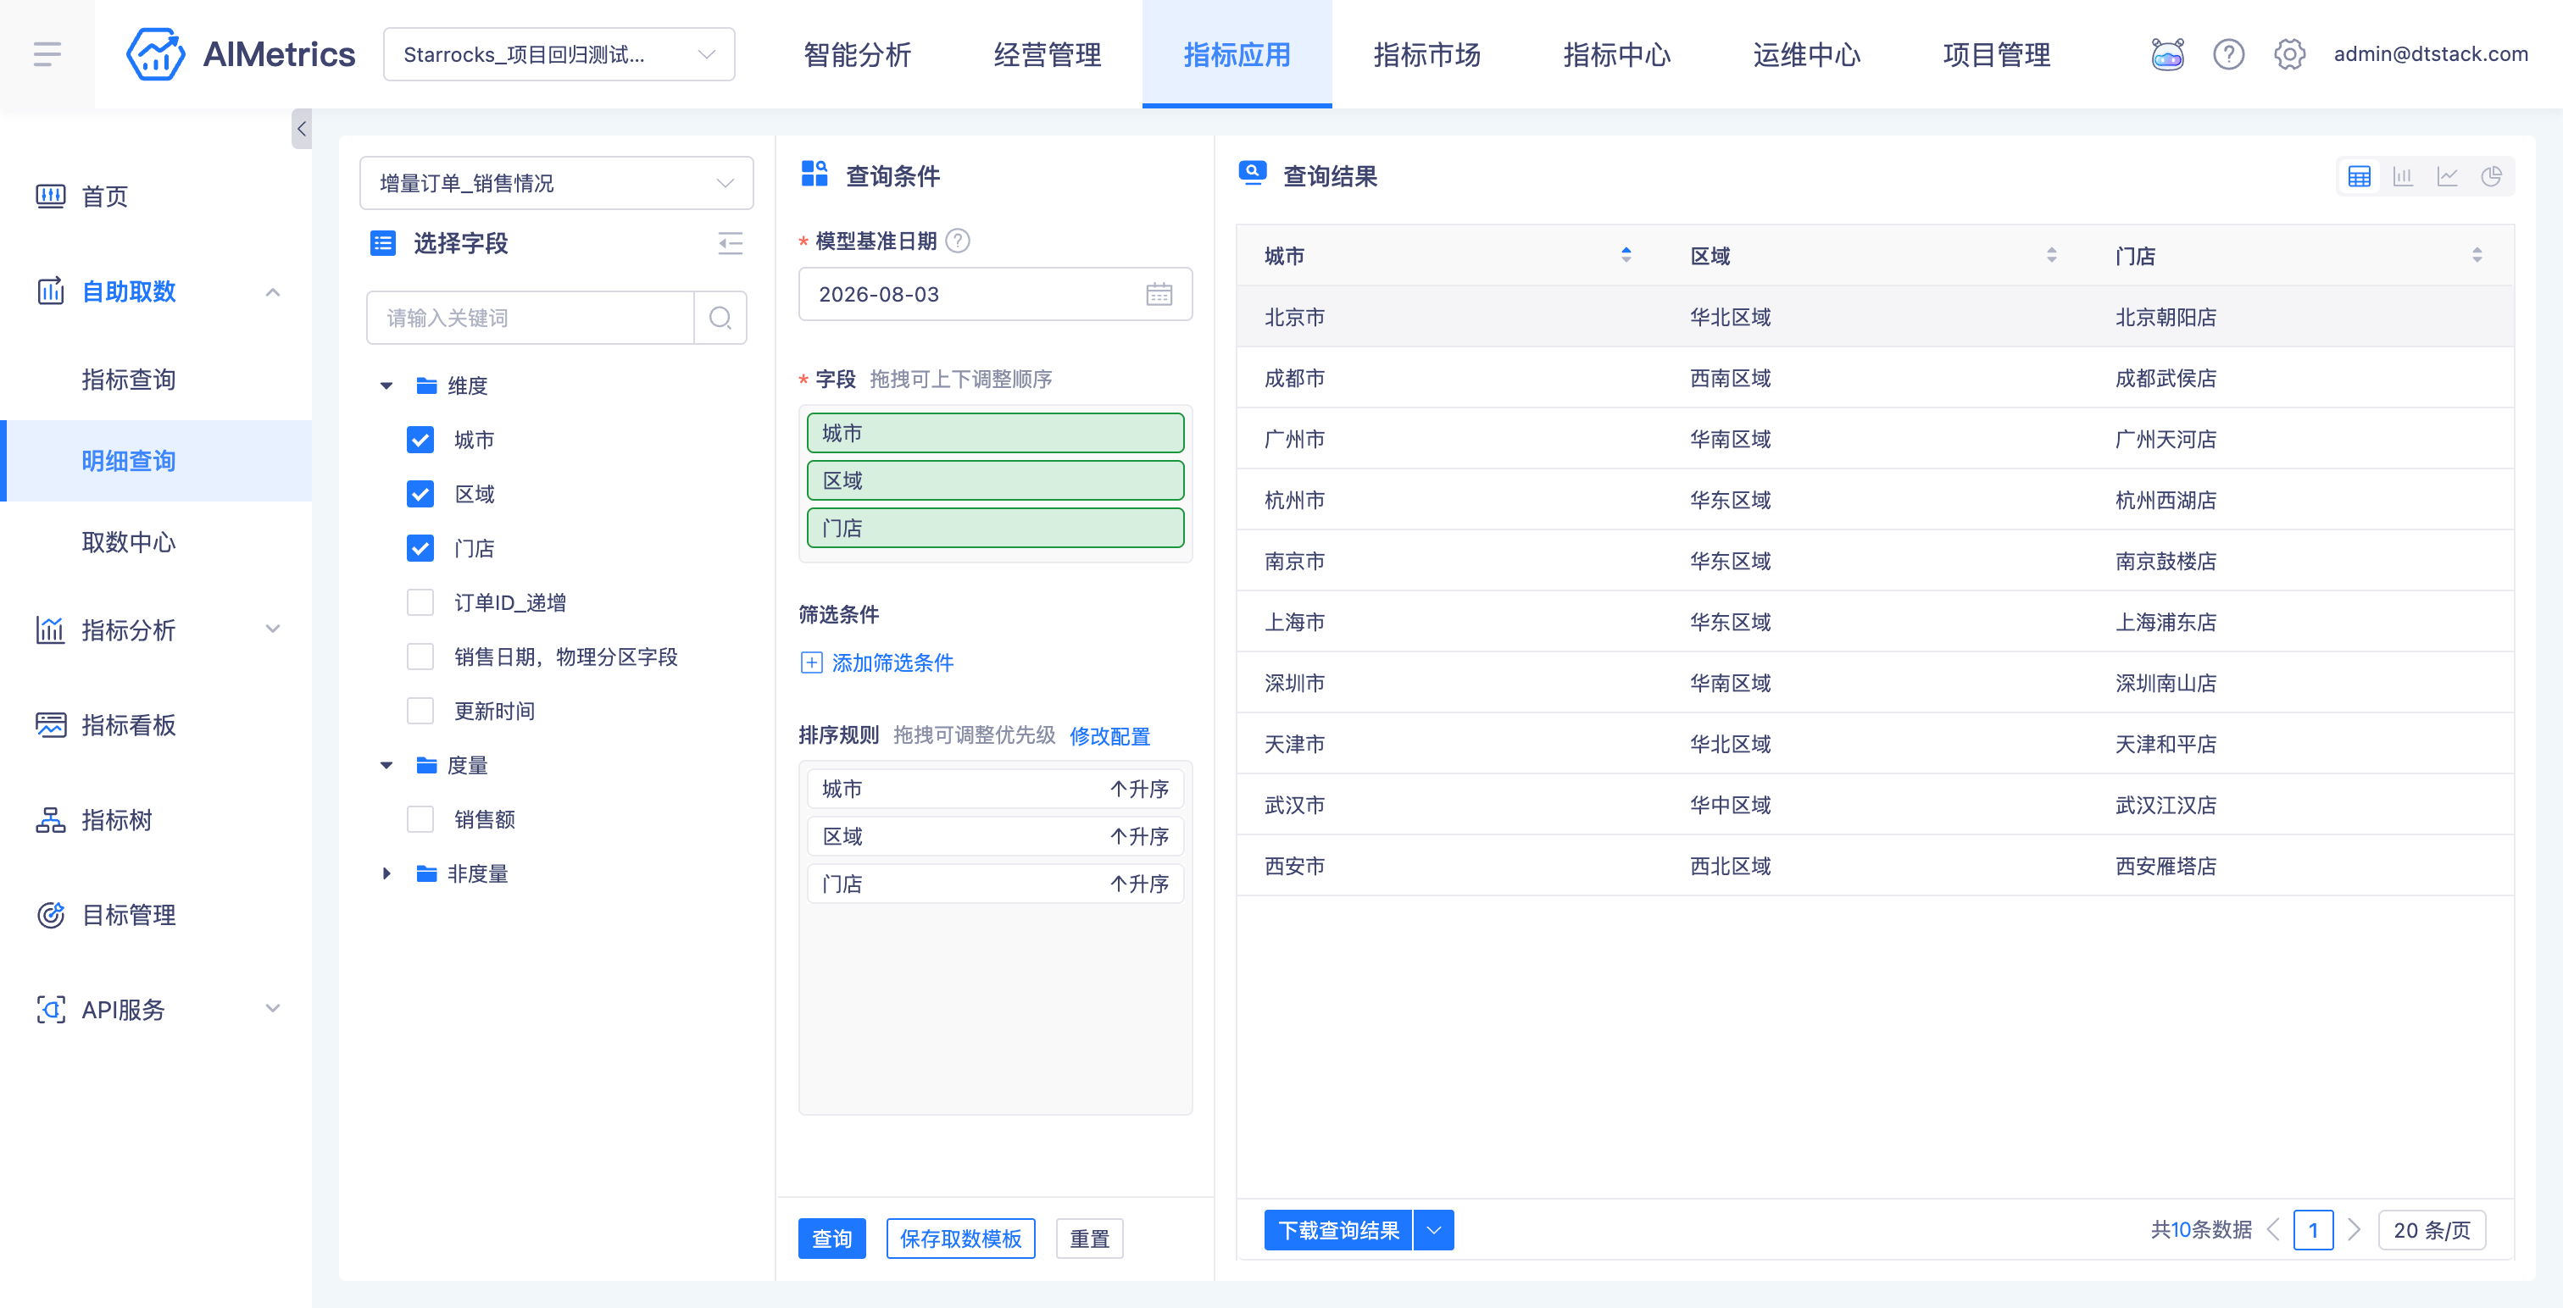Click the keyword search magnifier icon

point(720,318)
